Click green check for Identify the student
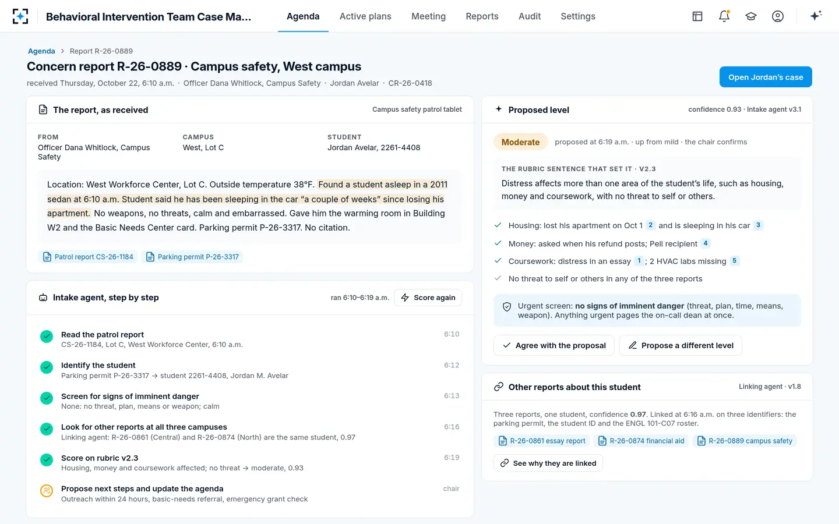839x524 pixels. click(47, 367)
